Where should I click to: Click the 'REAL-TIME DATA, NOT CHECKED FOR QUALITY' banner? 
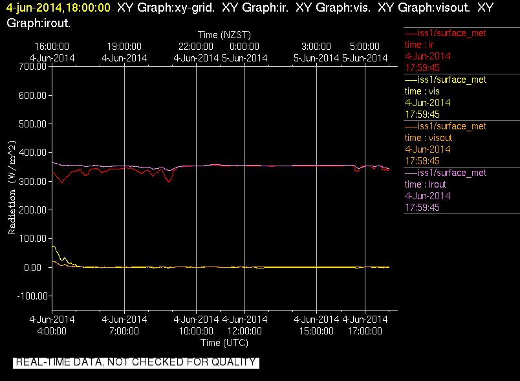(x=136, y=363)
